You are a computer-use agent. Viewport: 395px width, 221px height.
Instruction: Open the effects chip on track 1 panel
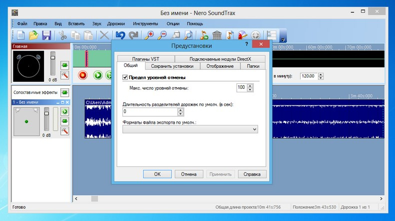click(65, 121)
